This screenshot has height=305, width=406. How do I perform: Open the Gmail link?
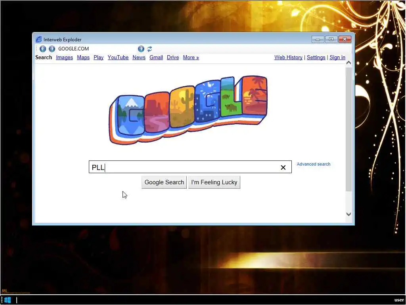coord(156,57)
